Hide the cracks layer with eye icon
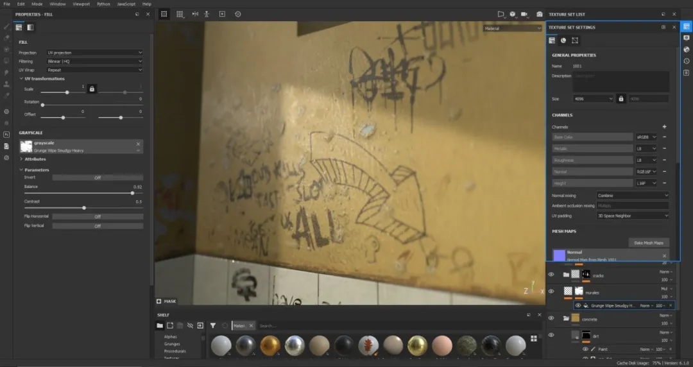This screenshot has width=693, height=367. (551, 275)
